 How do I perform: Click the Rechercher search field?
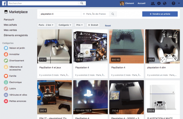[x=43, y=3]
